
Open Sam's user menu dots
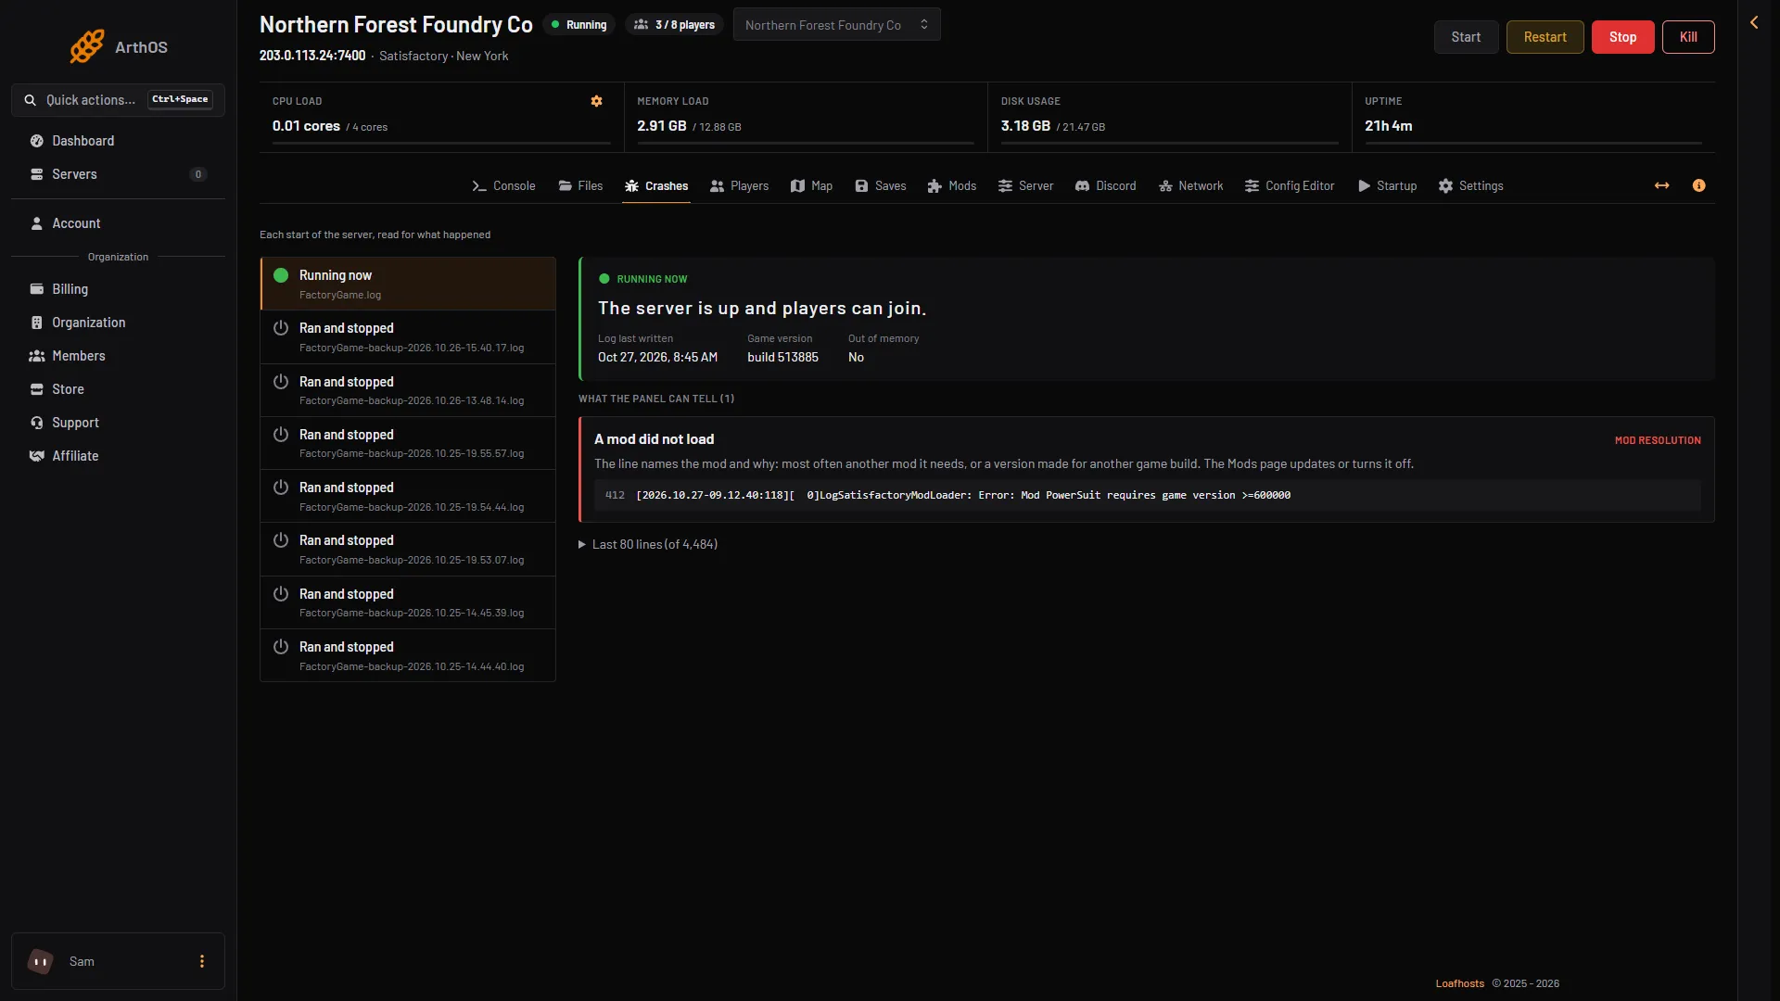(x=202, y=961)
